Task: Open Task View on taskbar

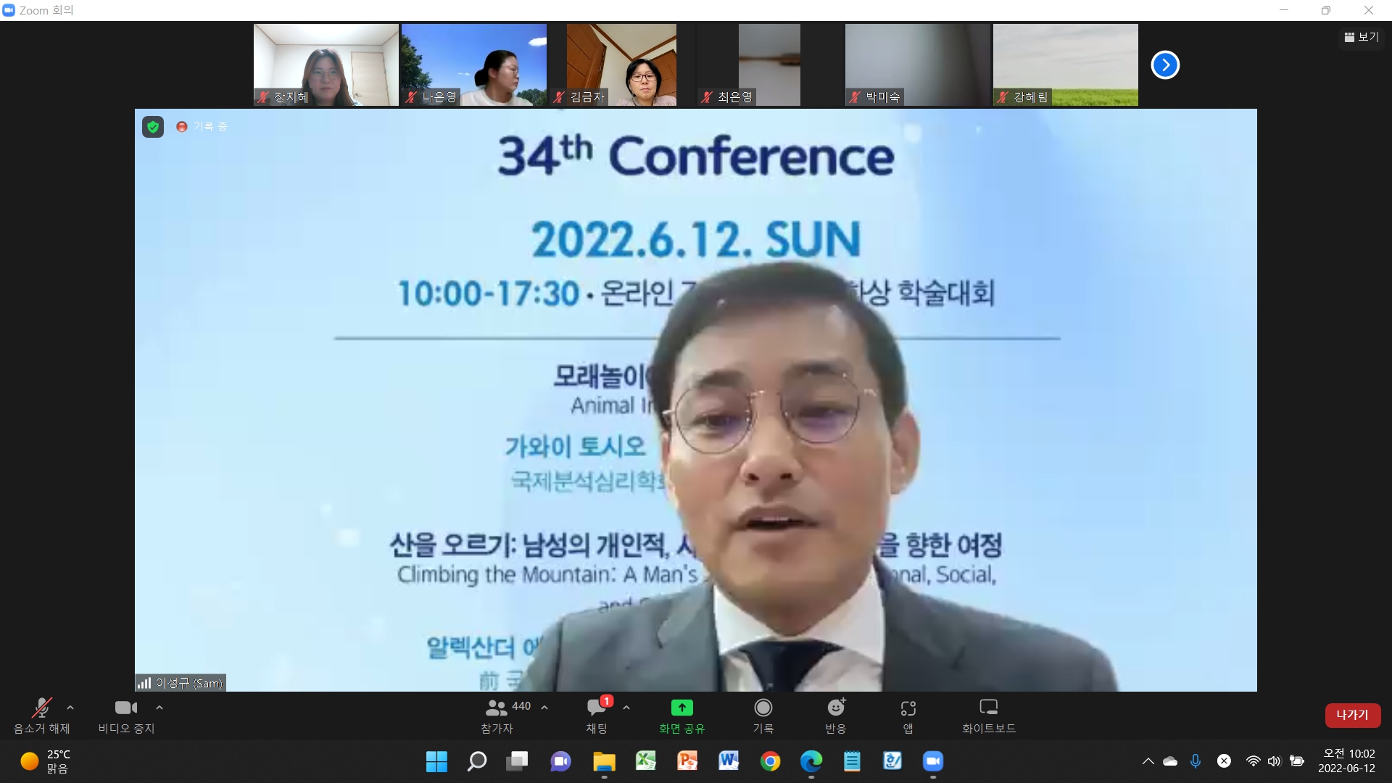Action: tap(518, 761)
